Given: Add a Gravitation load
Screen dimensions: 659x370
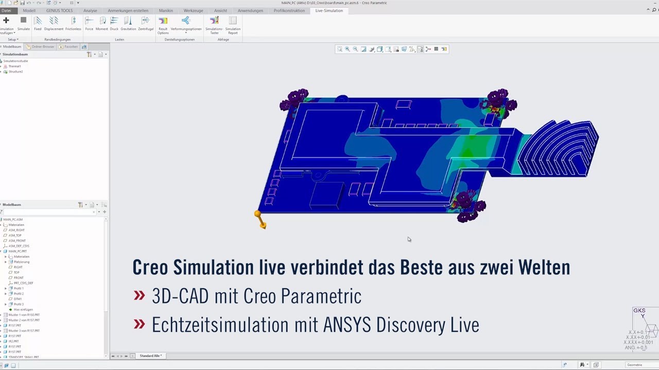Looking at the screenshot, I should coord(128,23).
